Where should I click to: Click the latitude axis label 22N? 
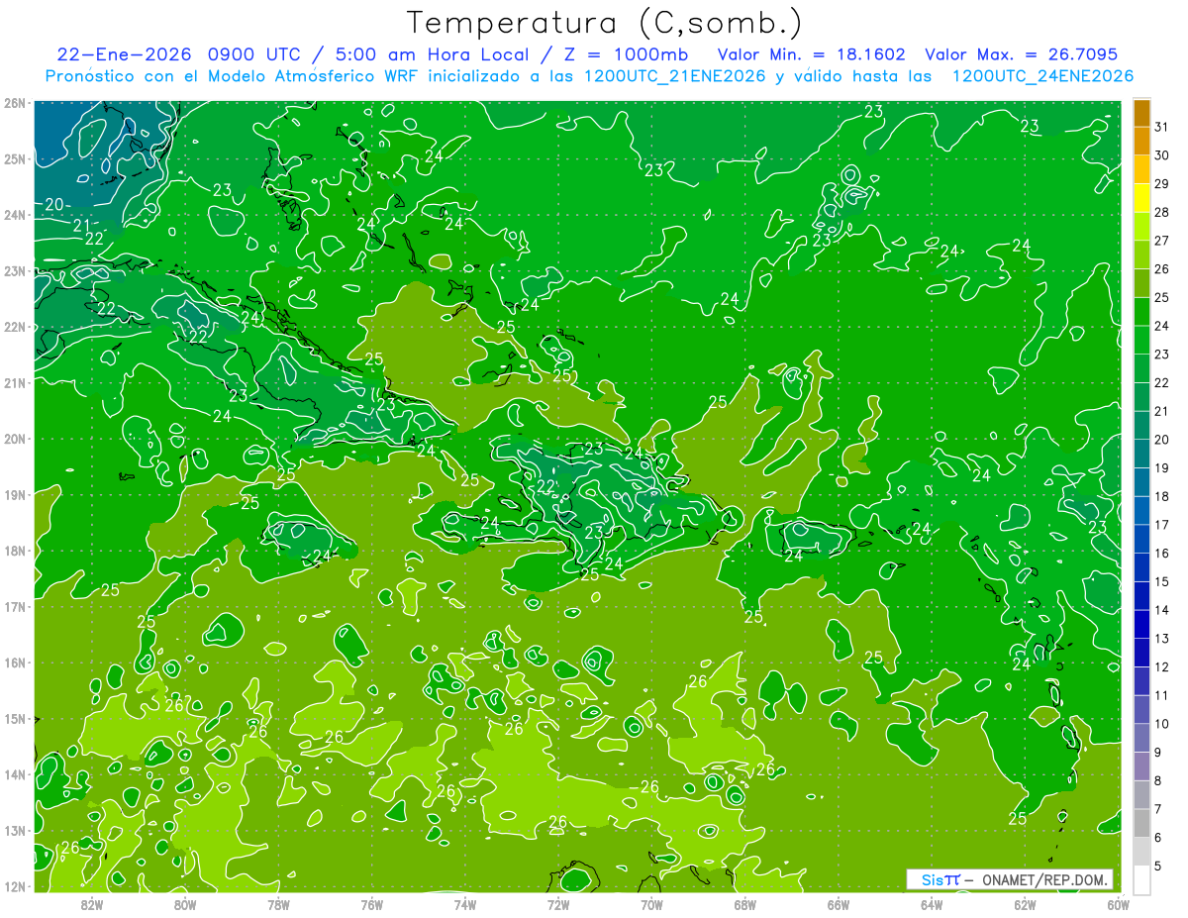15,327
